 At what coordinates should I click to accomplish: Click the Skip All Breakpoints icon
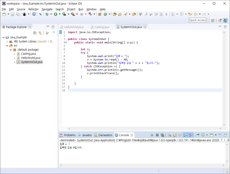[40, 14]
